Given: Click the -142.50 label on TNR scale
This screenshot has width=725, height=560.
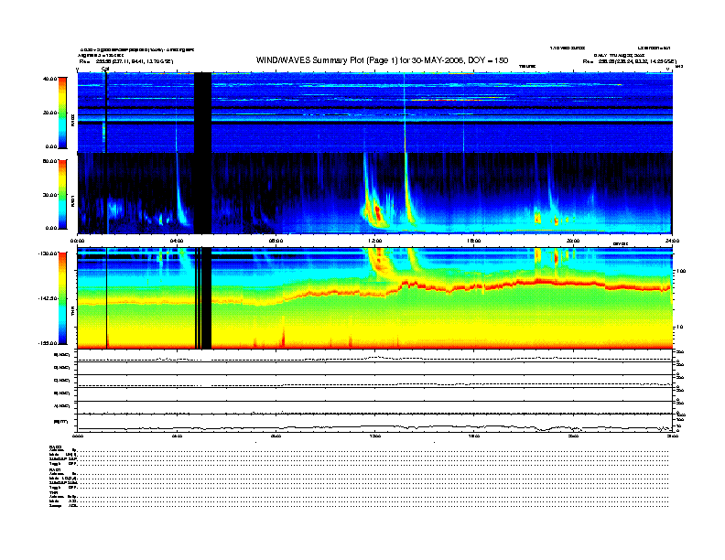Looking at the screenshot, I should point(48,298).
